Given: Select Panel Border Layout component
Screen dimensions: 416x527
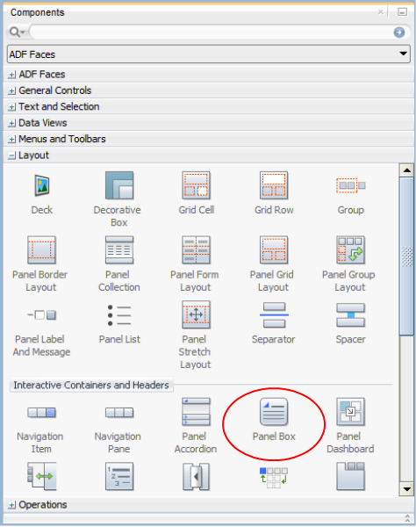Looking at the screenshot, I should 40,264.
